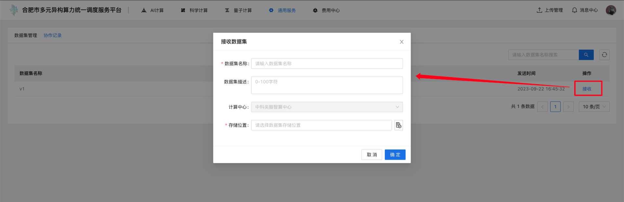Open the 费用中心 menu
This screenshot has height=202, width=624.
(x=326, y=10)
